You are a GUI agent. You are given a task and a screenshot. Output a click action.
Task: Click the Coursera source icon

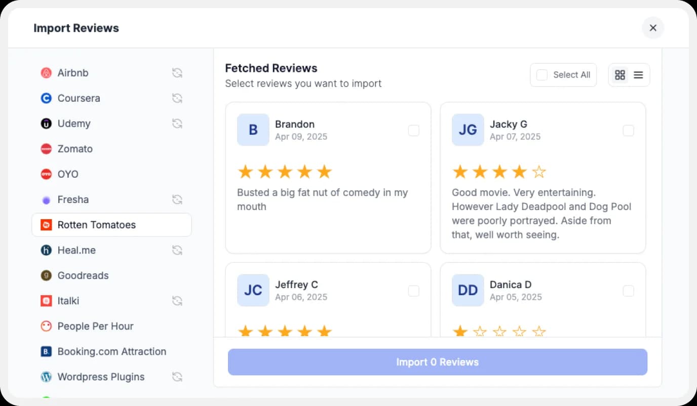tap(46, 98)
